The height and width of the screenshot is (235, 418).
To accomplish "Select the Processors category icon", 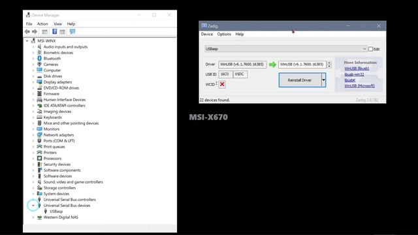I will pyautogui.click(x=39, y=158).
